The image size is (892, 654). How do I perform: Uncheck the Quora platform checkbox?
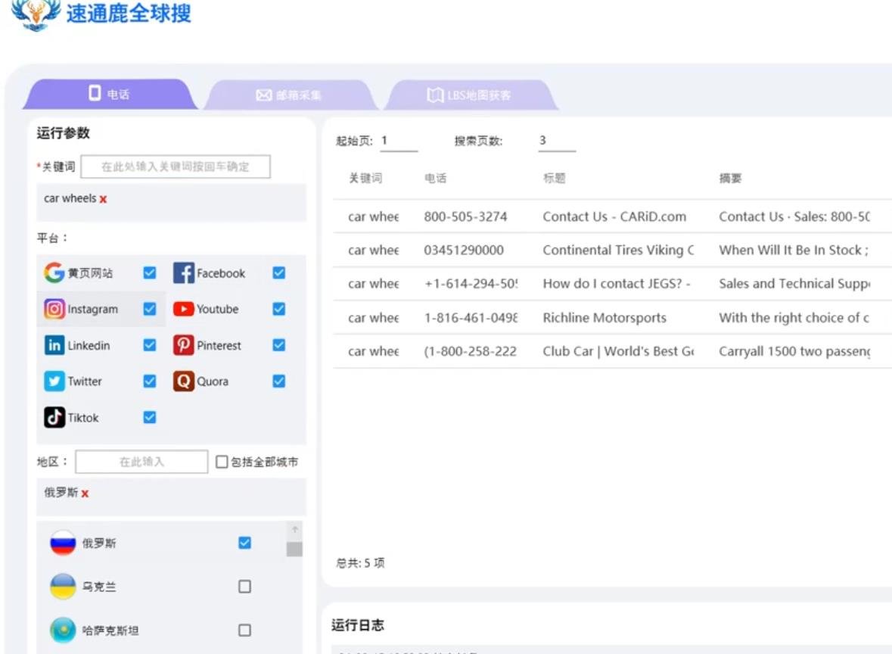pos(278,381)
